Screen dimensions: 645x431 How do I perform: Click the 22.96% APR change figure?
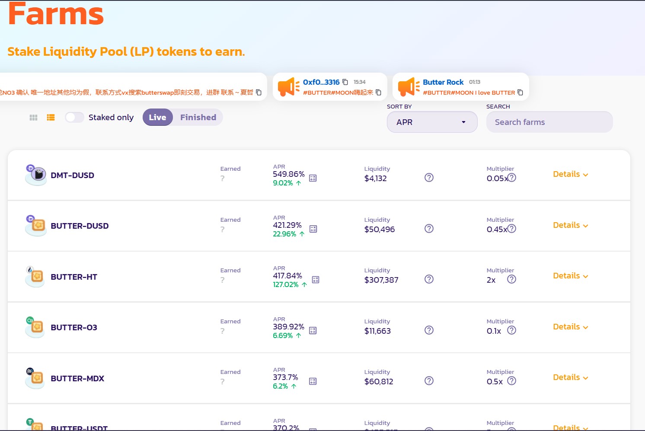tap(284, 234)
